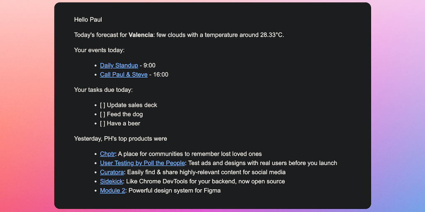Click the Your tasks due today heading
This screenshot has width=425, height=212.
103,89
